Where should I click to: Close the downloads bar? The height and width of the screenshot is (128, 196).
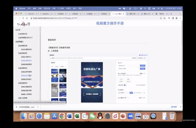[181, 107]
